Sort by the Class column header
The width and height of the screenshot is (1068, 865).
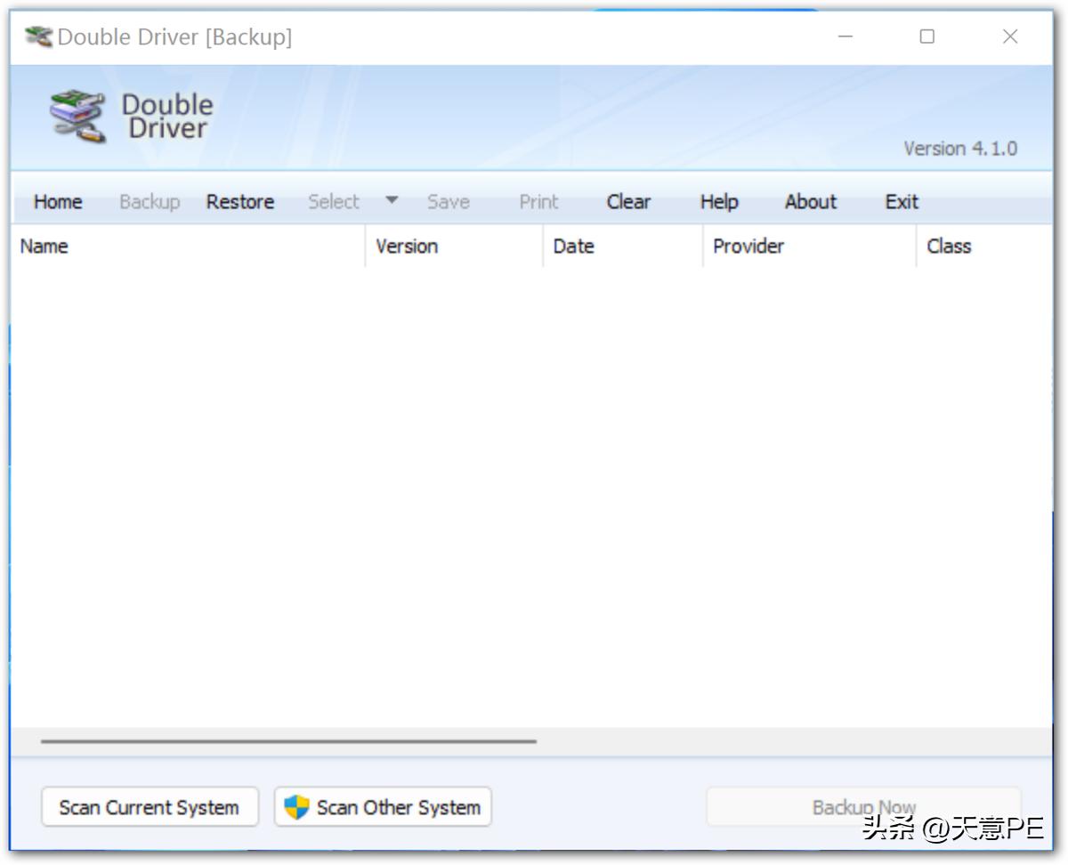click(x=984, y=247)
